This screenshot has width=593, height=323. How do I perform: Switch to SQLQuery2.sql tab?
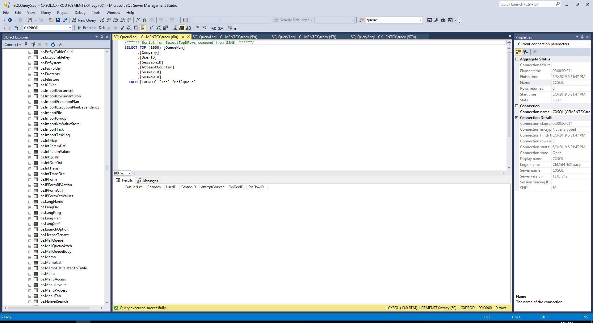[x=383, y=37]
